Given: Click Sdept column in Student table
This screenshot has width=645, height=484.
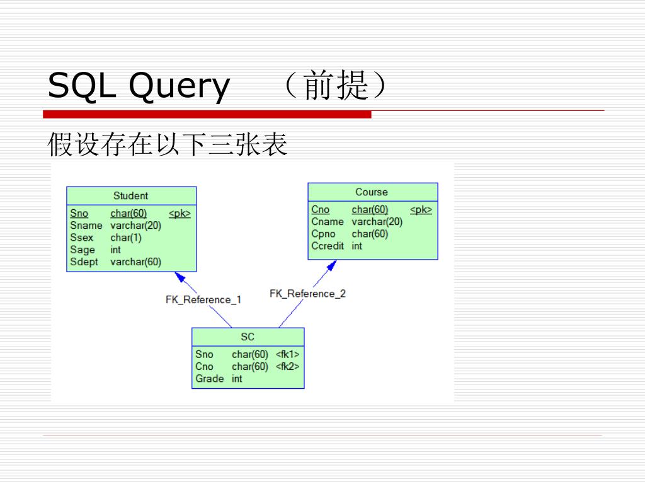Looking at the screenshot, I should [x=84, y=262].
